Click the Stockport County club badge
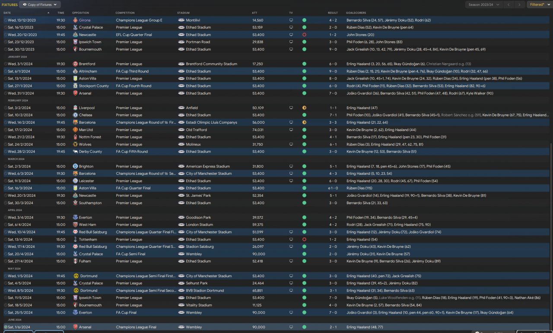 pos(75,86)
